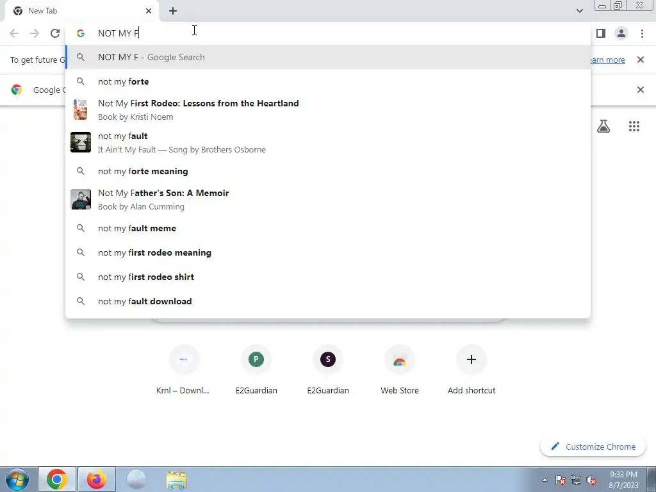Click Chrome icon in taskbar

pos(57,479)
